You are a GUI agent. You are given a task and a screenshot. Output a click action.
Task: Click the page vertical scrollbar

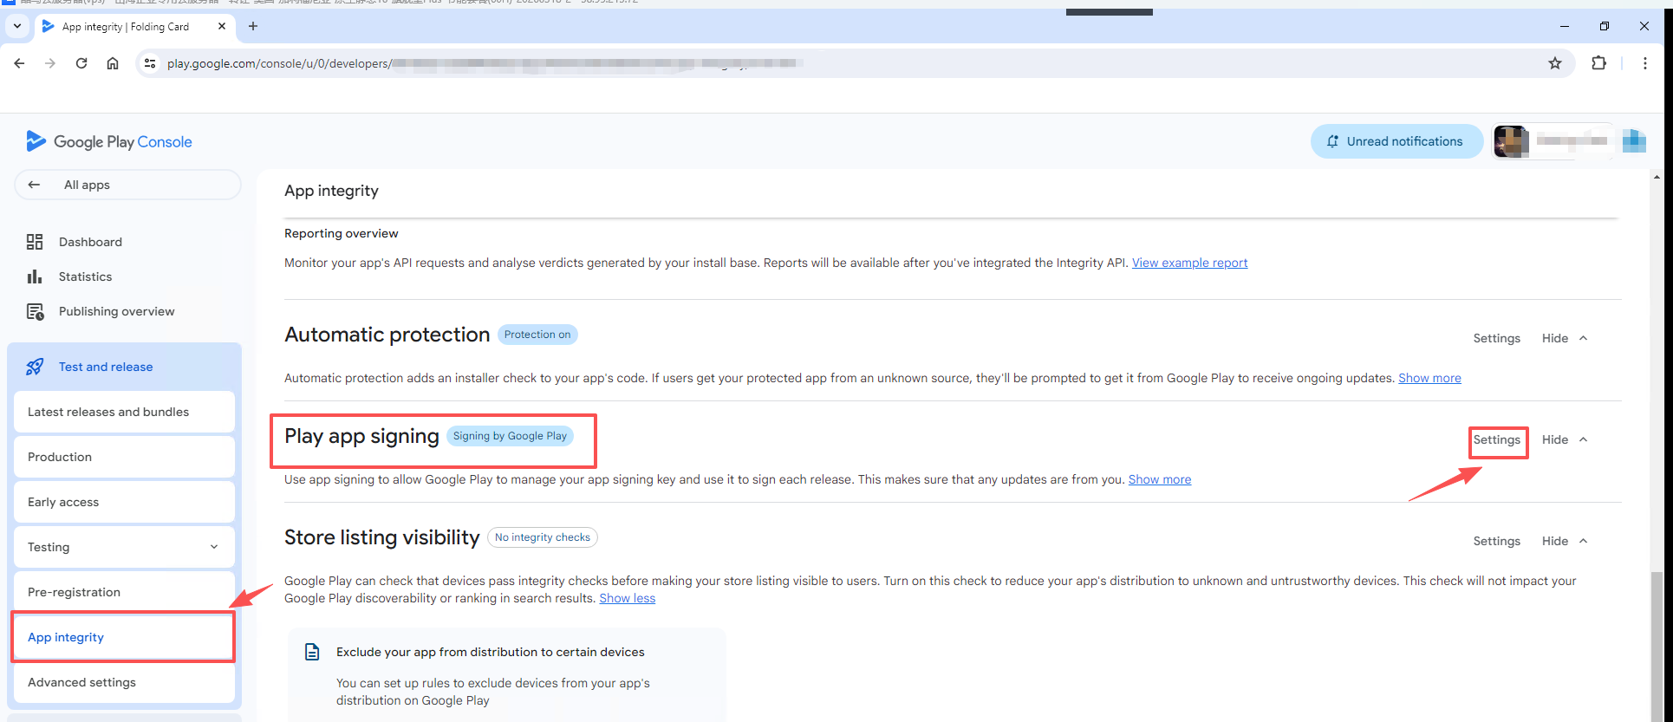[1657, 641]
